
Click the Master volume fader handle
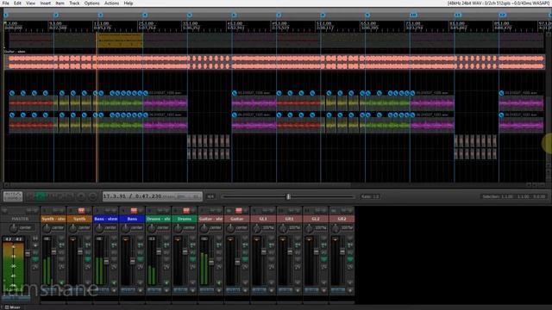tap(28, 253)
